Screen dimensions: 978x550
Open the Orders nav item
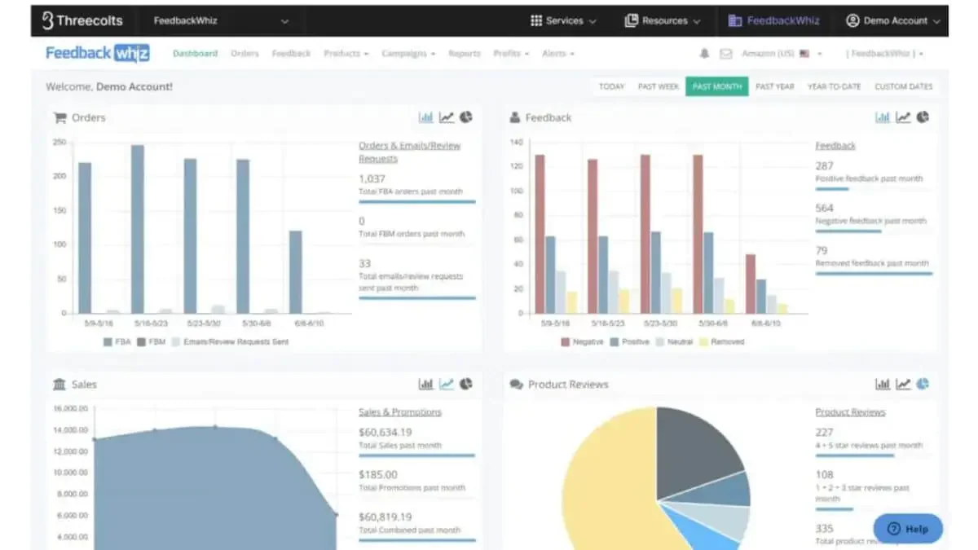point(244,54)
